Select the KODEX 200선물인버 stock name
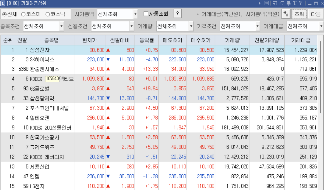This screenshot has height=190, width=324. (x=51, y=128)
